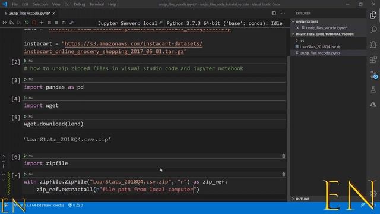This screenshot has width=380, height=214.
Task: Run cell 2 comment cell
Action: tap(25, 61)
